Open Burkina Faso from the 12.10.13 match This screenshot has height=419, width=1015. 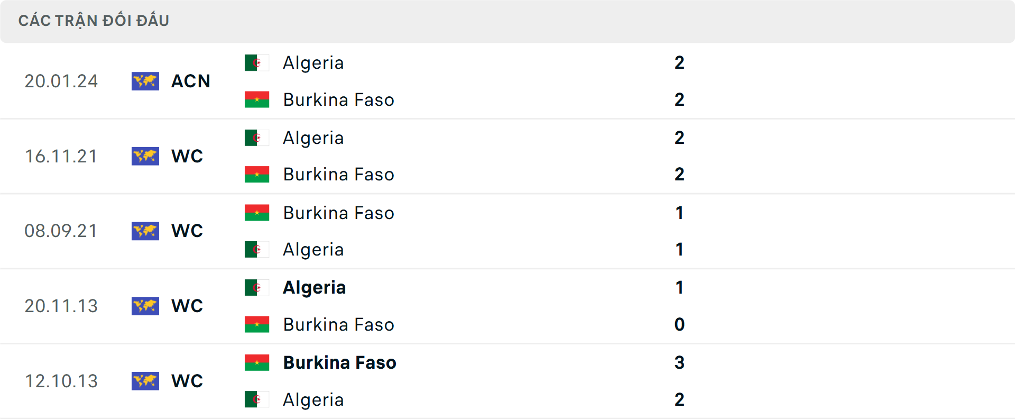[339, 362]
